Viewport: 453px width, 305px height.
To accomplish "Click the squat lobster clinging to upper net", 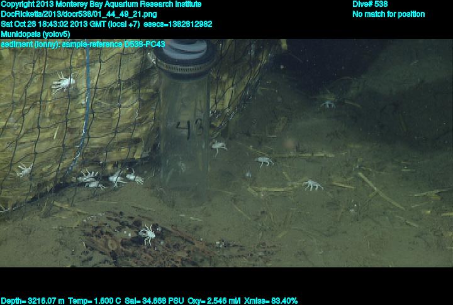I will click(63, 82).
